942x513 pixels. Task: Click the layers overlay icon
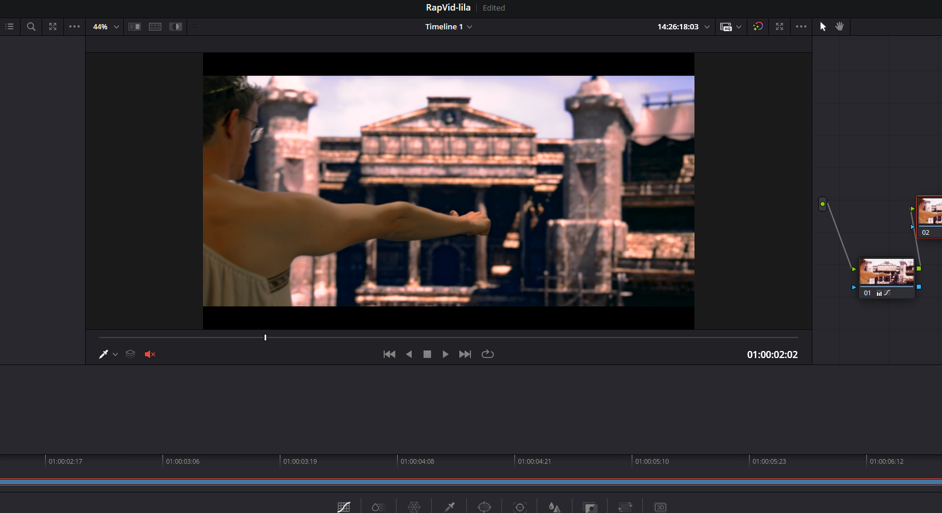(130, 354)
